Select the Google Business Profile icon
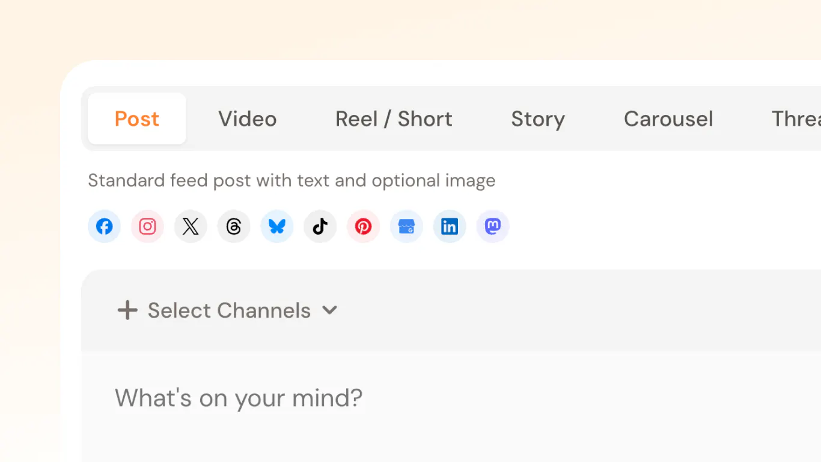Screen dimensions: 821x462 (406, 227)
